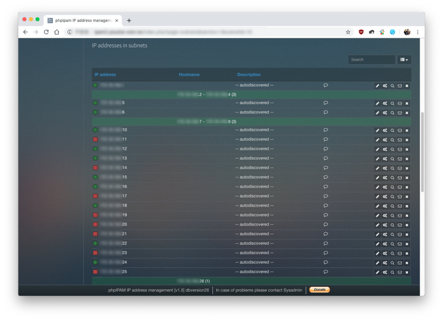This screenshot has width=443, height=320.
Task: Mail icon for address 21
Action: (400, 235)
